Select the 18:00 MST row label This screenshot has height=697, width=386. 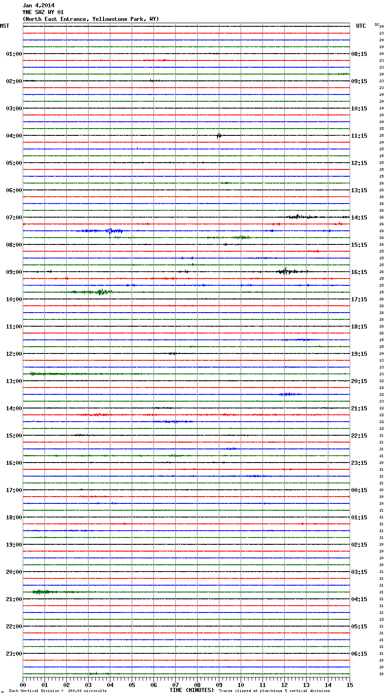pyautogui.click(x=14, y=517)
